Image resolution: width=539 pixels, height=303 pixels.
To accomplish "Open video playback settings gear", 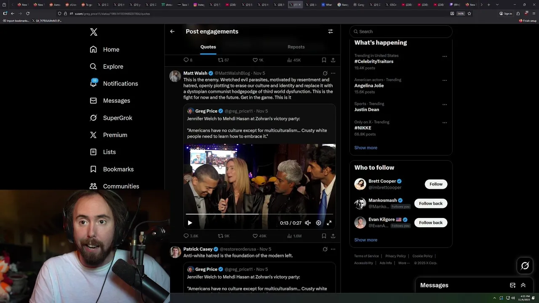I will click(318, 223).
